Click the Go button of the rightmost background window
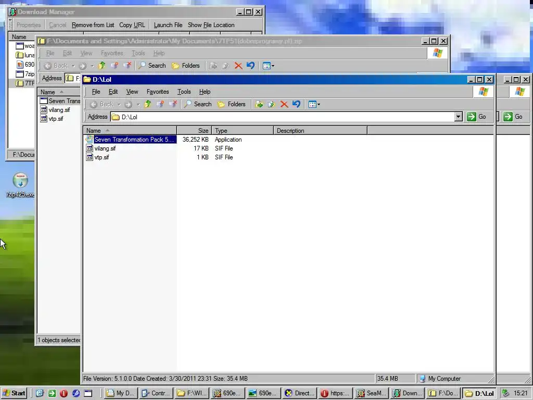The image size is (533, 400). 513,117
